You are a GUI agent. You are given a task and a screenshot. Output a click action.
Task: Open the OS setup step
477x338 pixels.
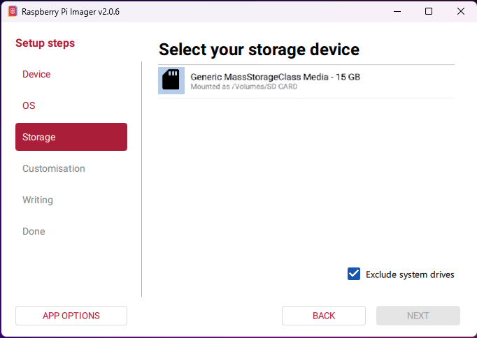point(29,105)
